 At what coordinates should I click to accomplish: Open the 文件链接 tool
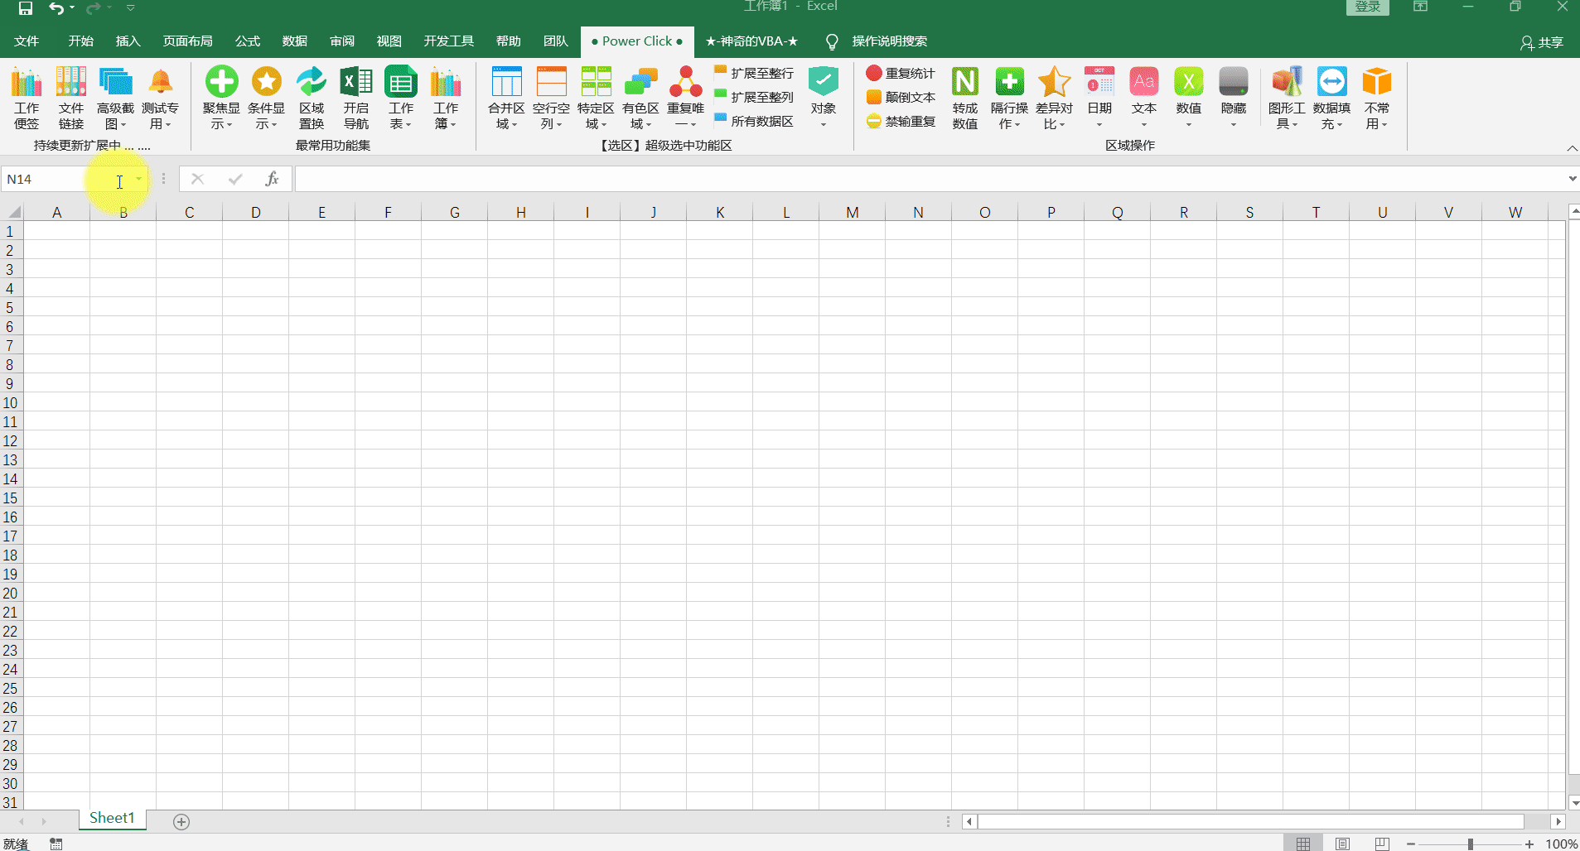tap(71, 98)
